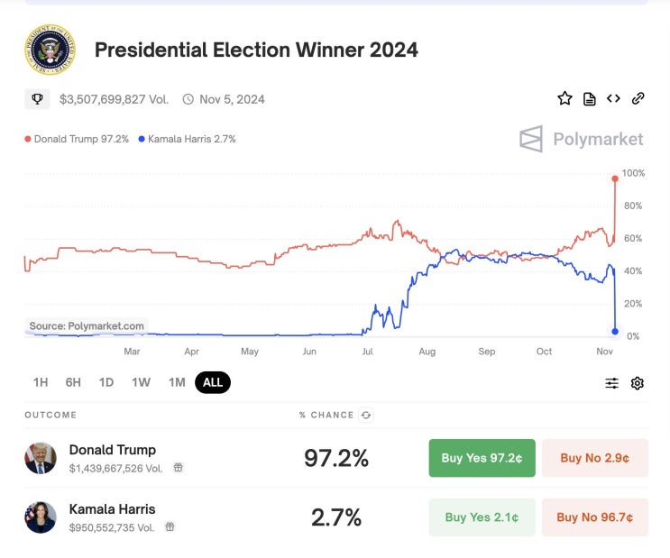Click gift icon next to Harris volume

pyautogui.click(x=170, y=526)
